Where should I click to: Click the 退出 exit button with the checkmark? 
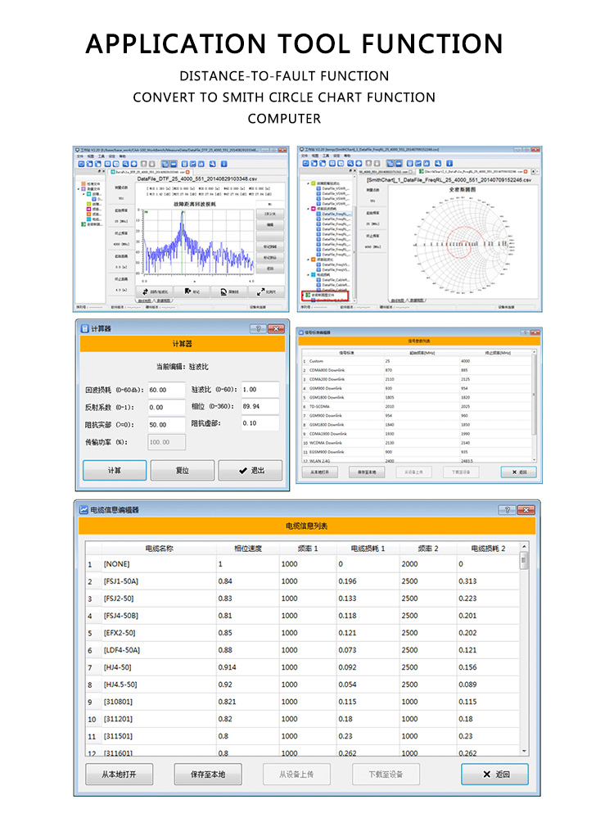click(x=250, y=471)
